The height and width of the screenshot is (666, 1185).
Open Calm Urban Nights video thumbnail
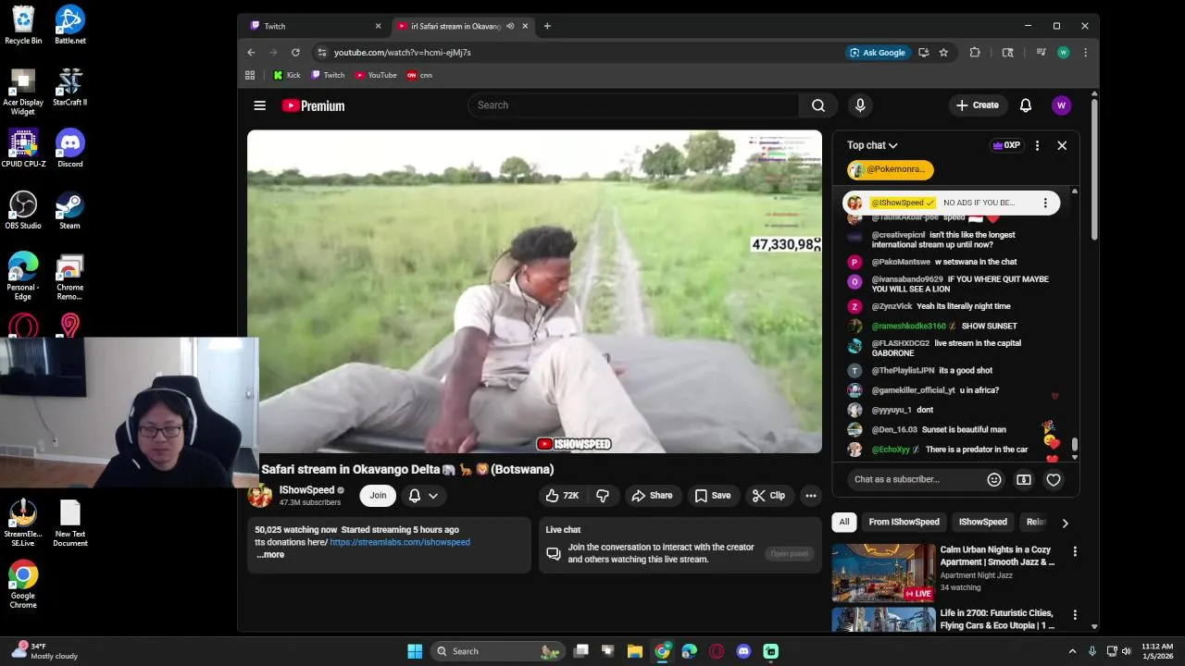pos(883,573)
